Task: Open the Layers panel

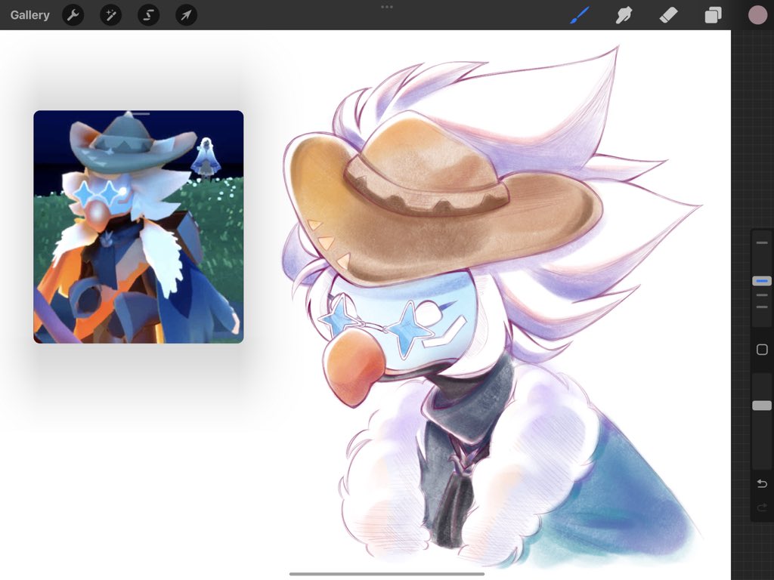Action: tap(713, 15)
